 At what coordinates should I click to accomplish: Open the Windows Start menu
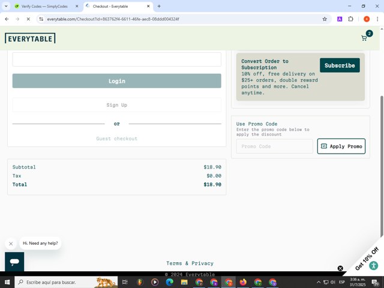click(x=7, y=282)
